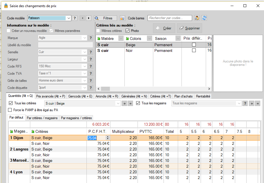Switch to Prix avancés tab
Image resolution: width=264 pixels, height=183 pixels.
click(51, 96)
